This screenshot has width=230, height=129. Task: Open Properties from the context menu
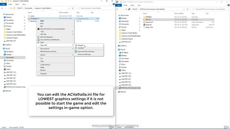coord(43,74)
